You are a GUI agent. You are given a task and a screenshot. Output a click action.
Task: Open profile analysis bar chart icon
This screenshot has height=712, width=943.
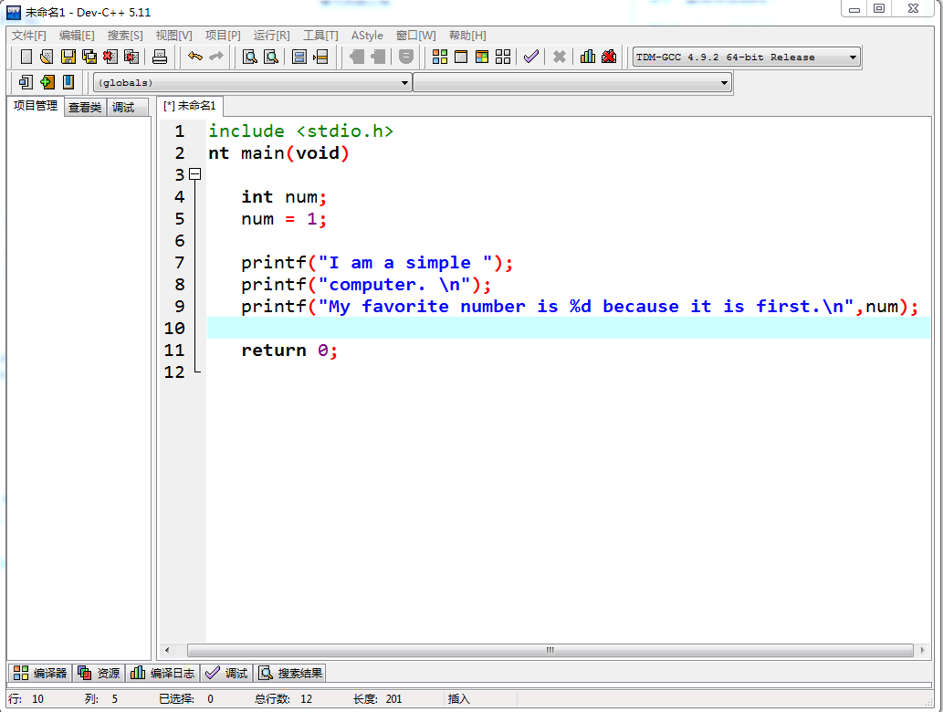click(x=588, y=57)
